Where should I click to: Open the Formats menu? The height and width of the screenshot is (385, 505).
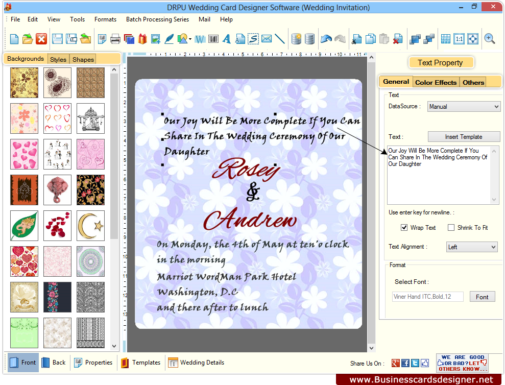pos(105,19)
